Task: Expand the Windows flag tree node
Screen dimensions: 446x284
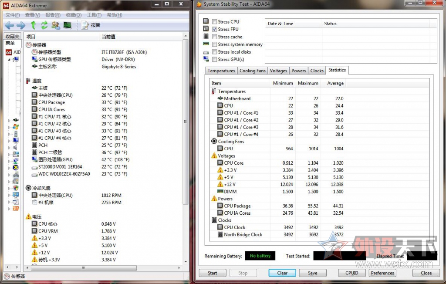Action: [x=9, y=127]
